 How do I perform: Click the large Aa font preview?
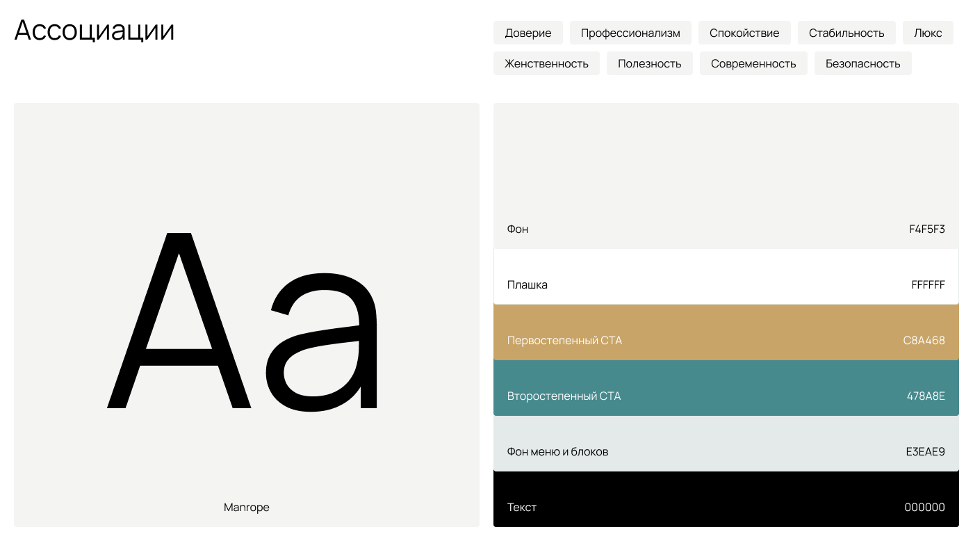point(243,320)
